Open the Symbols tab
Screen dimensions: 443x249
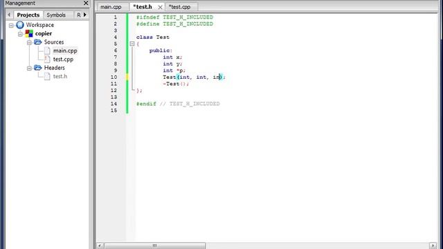click(x=56, y=15)
